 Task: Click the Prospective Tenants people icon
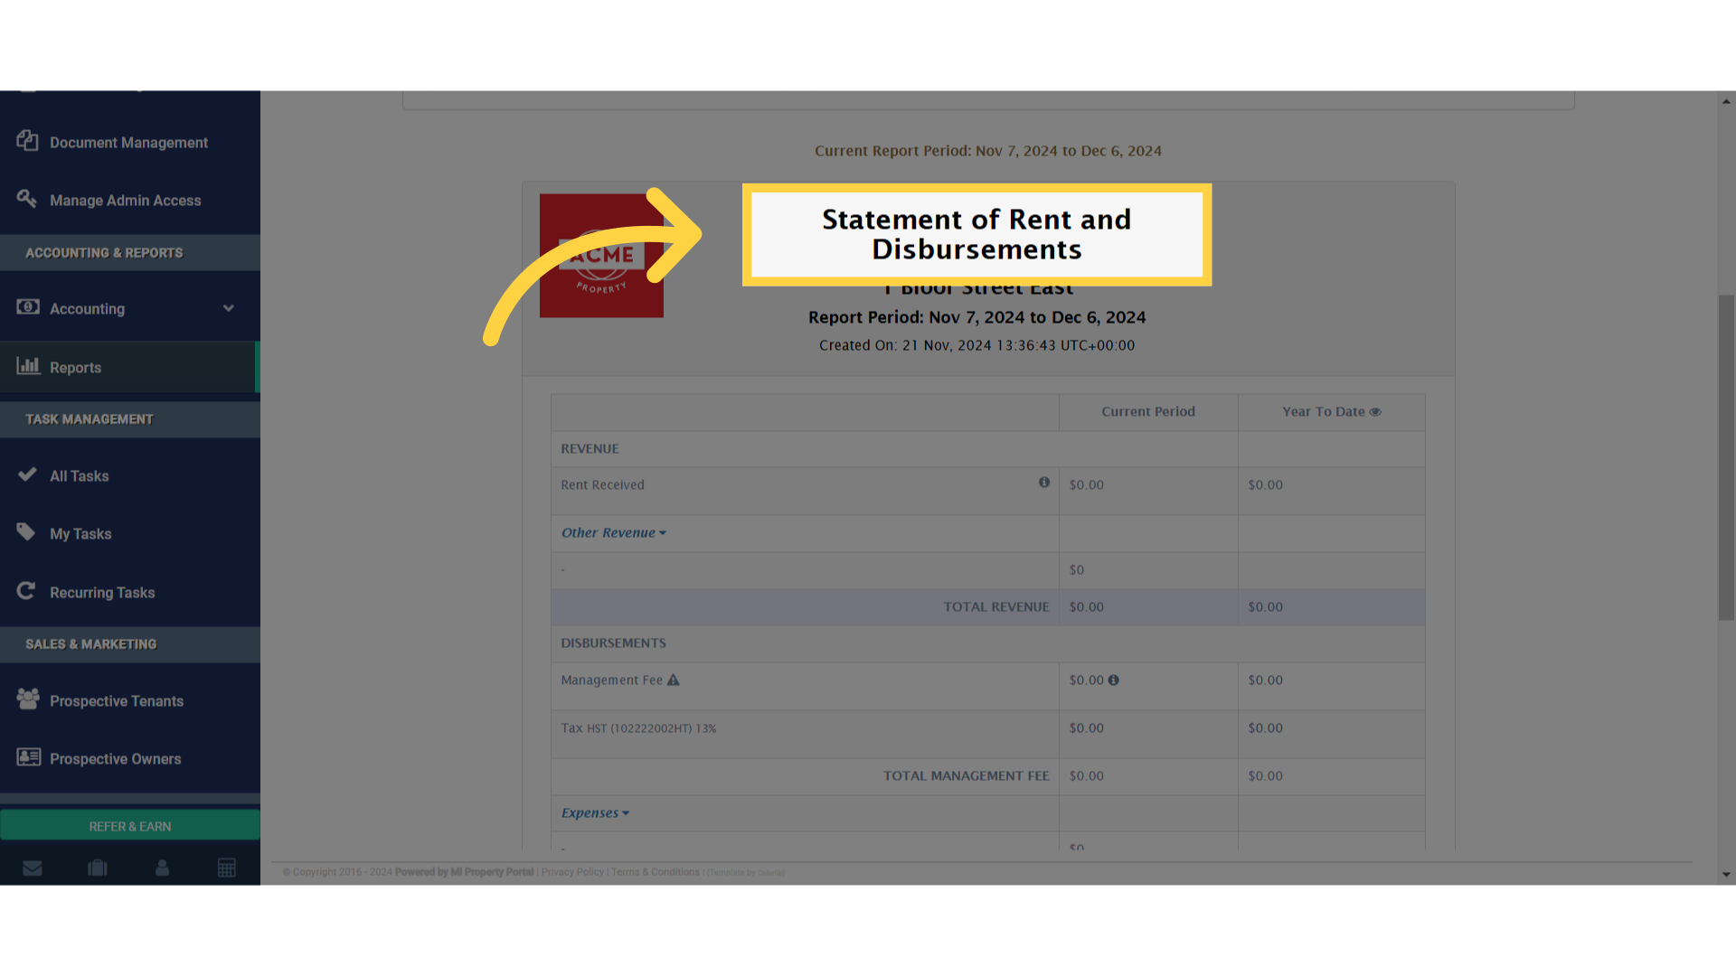[28, 699]
